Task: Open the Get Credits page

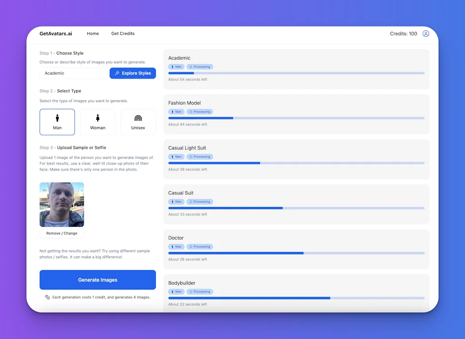Action: click(123, 34)
